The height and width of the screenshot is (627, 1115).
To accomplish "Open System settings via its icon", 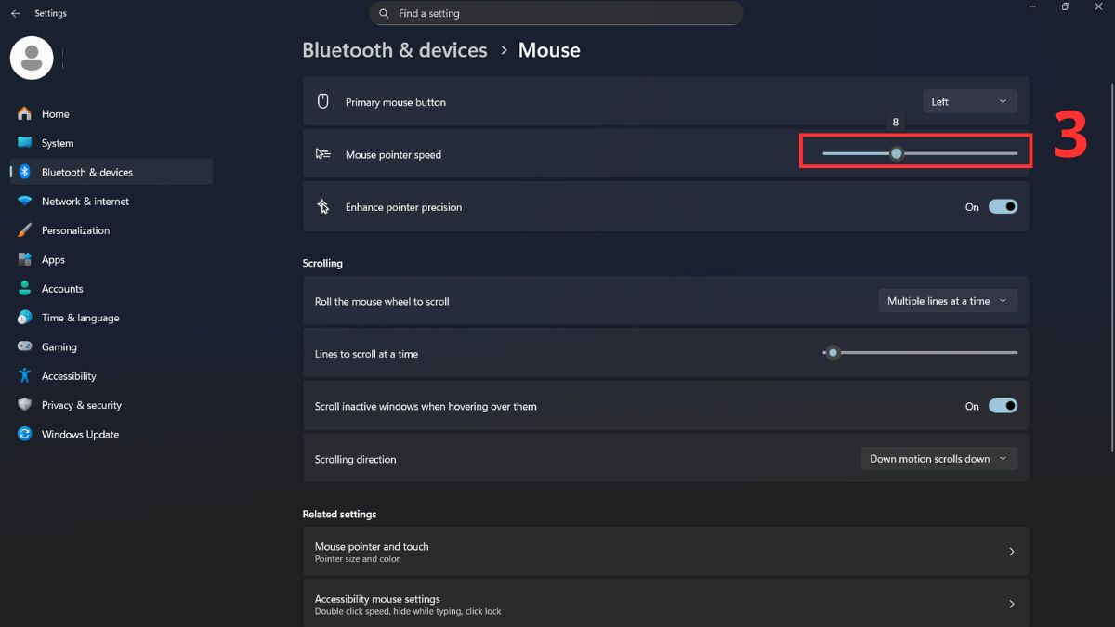I will coord(24,143).
